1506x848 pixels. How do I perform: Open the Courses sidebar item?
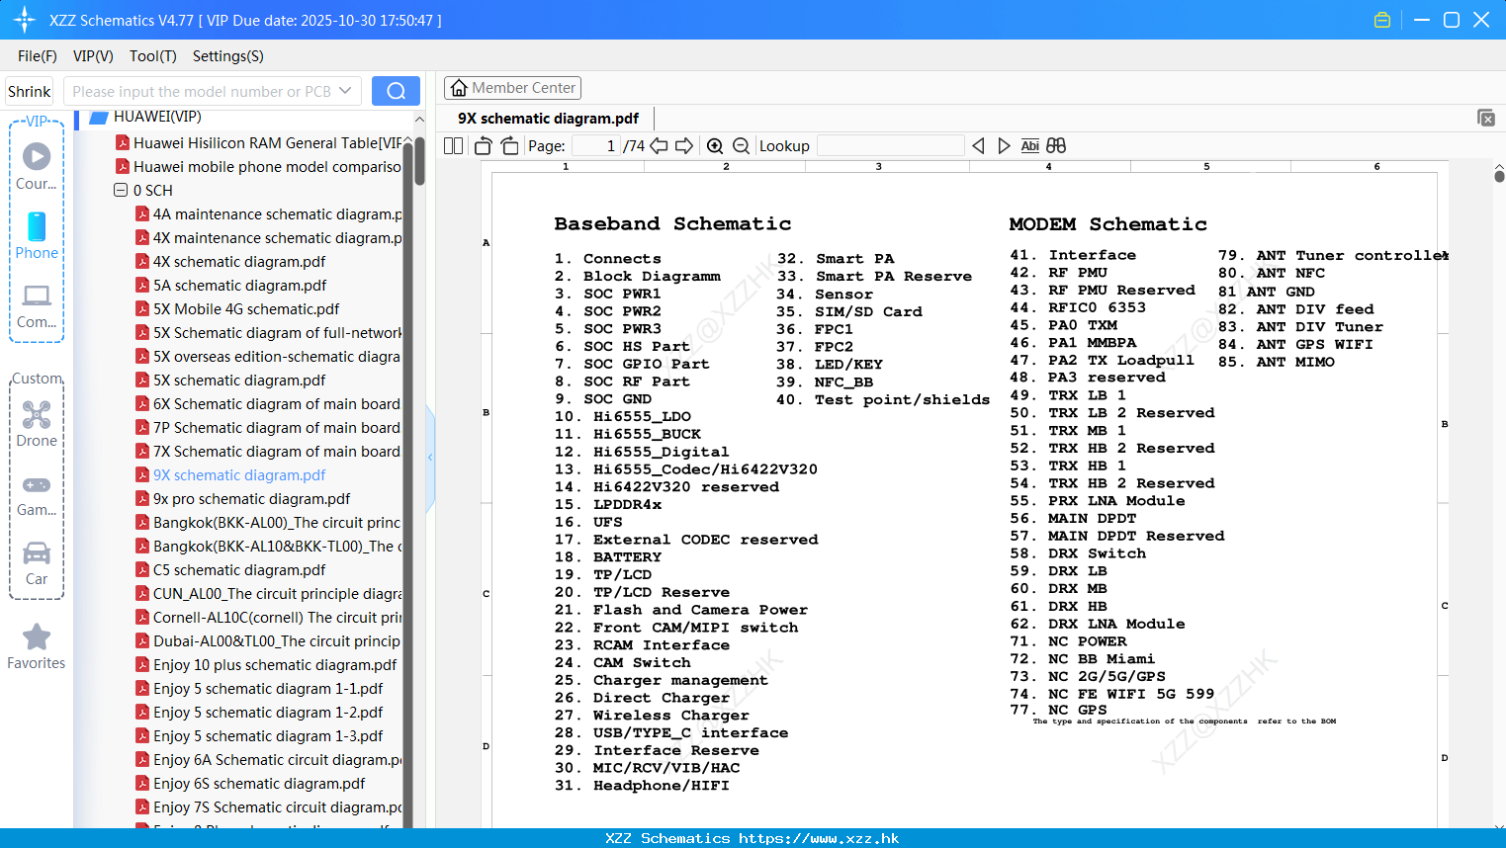pyautogui.click(x=37, y=166)
